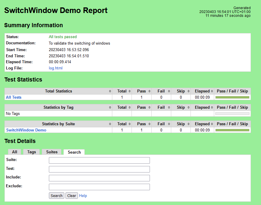
Task: Open the SwitchWindow Demo suite link
Action: point(26,130)
